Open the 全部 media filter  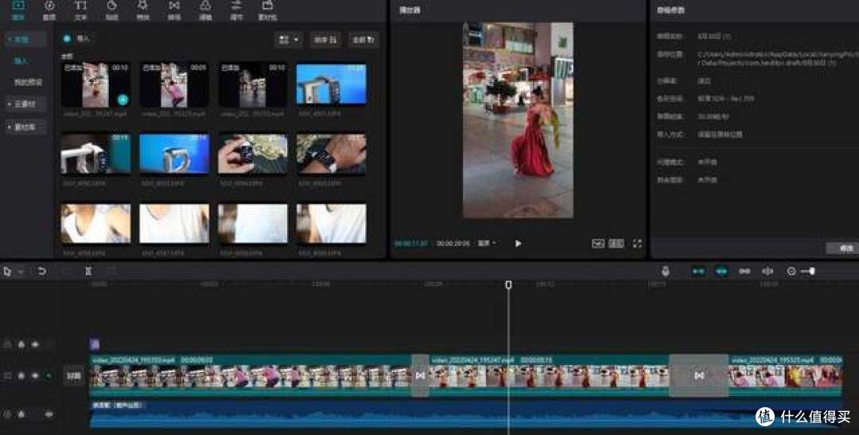(x=363, y=40)
